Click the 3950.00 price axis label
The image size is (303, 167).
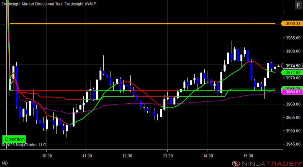(293, 131)
